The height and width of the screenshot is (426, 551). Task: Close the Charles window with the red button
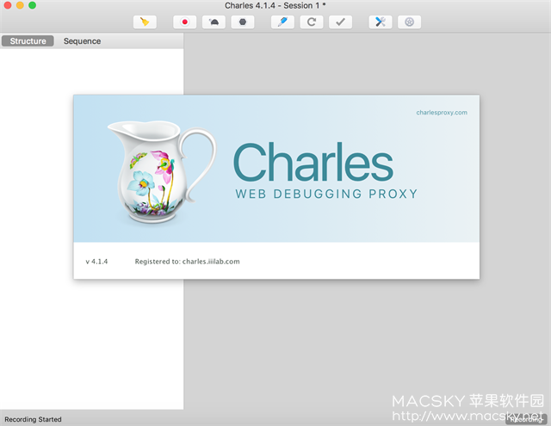pyautogui.click(x=8, y=5)
